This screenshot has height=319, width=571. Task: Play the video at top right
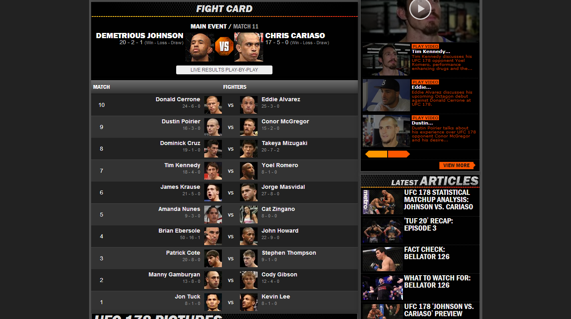[420, 8]
